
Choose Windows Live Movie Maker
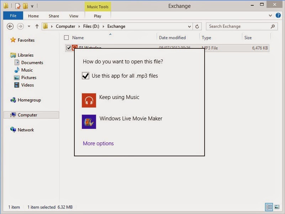click(131, 119)
